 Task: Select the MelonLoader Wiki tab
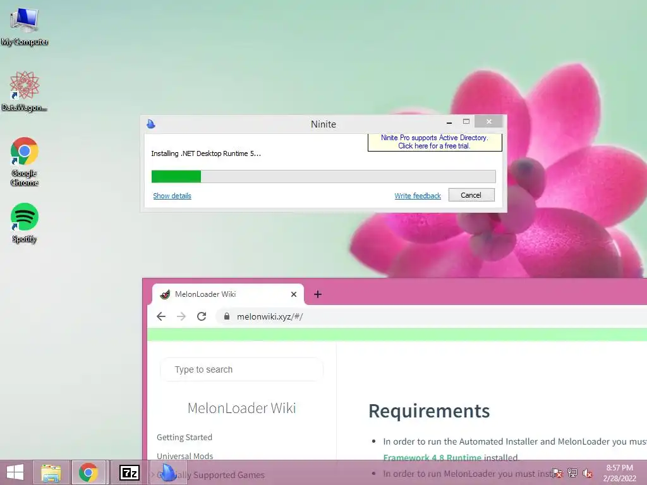point(227,294)
